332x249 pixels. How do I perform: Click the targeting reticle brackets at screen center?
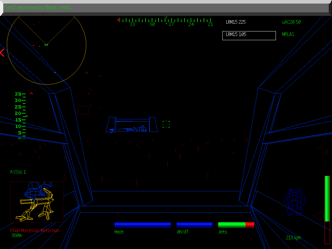(x=166, y=124)
